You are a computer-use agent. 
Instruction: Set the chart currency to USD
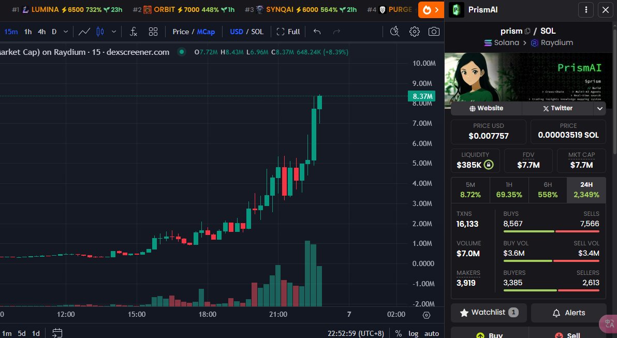(x=236, y=32)
